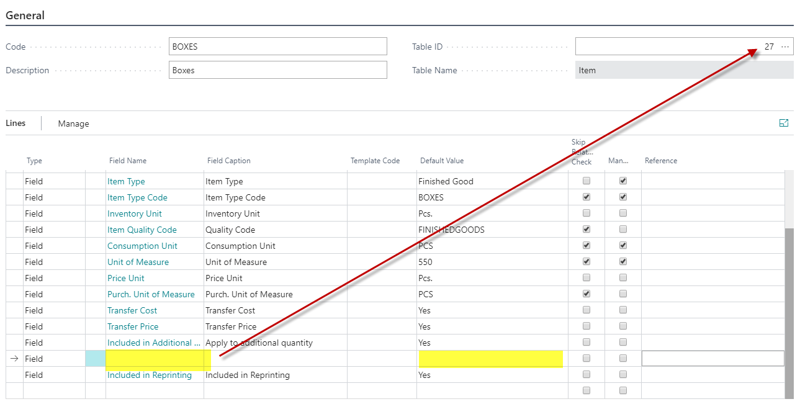Viewport: 800px width, 404px height.
Task: Edit the Code field containing BOXES
Action: 278,47
